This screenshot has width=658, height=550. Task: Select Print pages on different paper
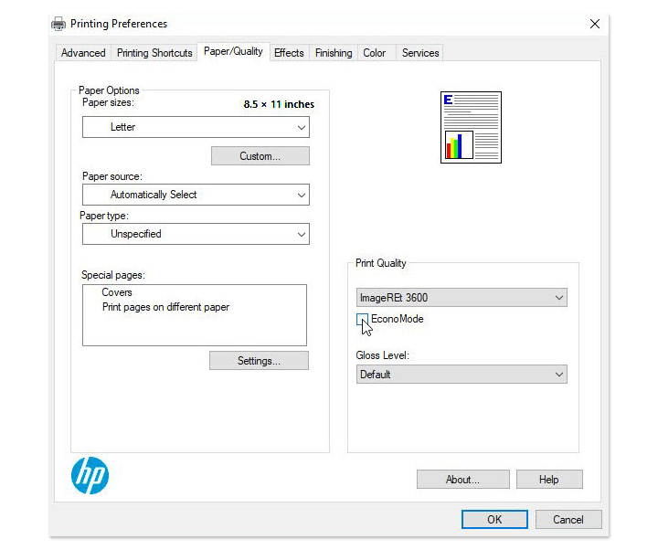pyautogui.click(x=165, y=307)
